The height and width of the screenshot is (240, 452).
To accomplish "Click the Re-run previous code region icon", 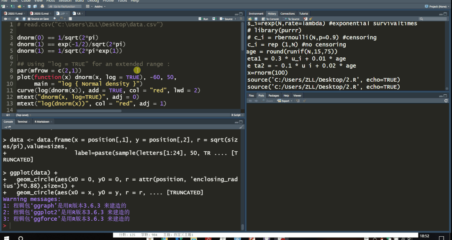I will tap(214, 19).
